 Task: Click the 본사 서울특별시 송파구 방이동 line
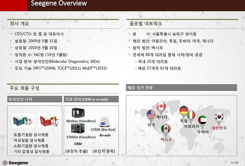tap(165, 34)
